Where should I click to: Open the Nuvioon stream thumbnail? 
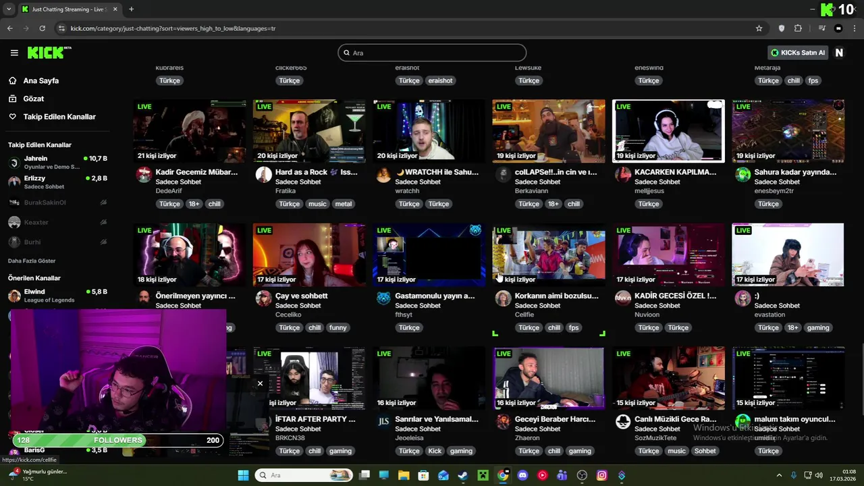[668, 255]
